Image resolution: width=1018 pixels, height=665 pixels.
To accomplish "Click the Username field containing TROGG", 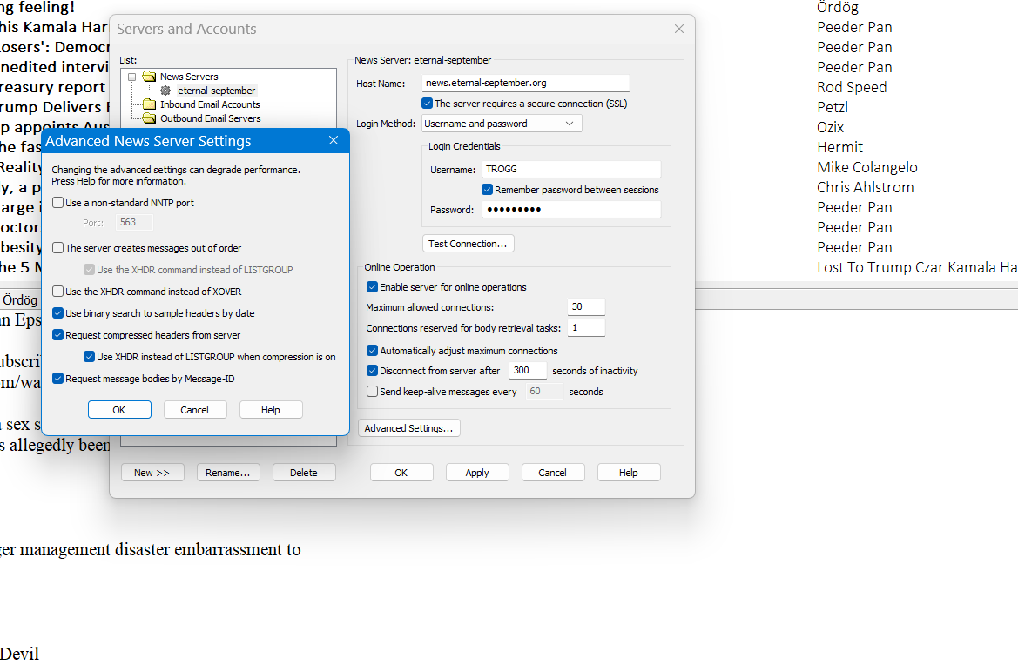I will 571,170.
